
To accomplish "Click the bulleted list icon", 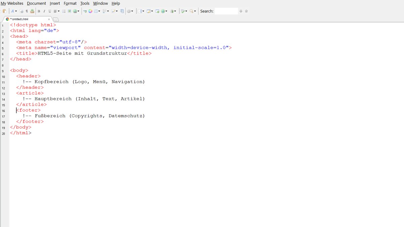I will point(64,11).
